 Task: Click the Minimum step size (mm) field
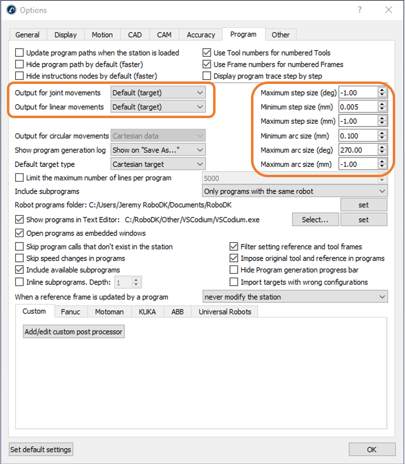click(x=358, y=107)
